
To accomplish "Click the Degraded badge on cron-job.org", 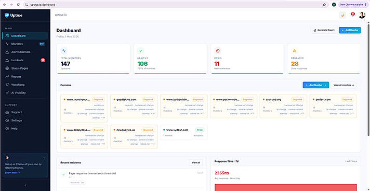I will [x=297, y=100].
